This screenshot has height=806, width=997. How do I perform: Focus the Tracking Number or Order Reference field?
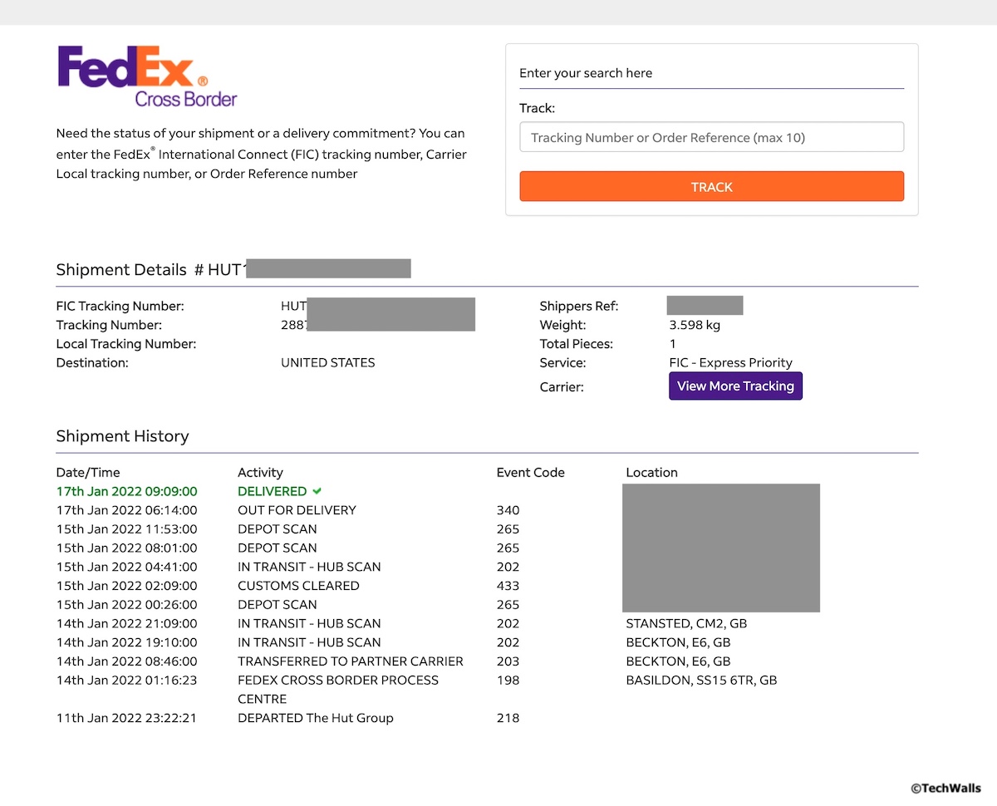coord(711,137)
